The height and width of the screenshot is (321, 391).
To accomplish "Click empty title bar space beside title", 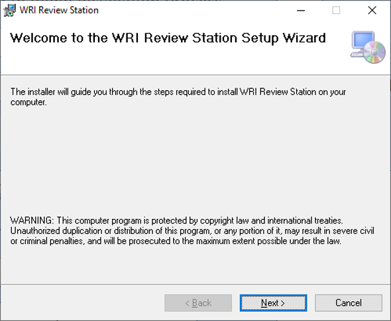I will pos(194,11).
